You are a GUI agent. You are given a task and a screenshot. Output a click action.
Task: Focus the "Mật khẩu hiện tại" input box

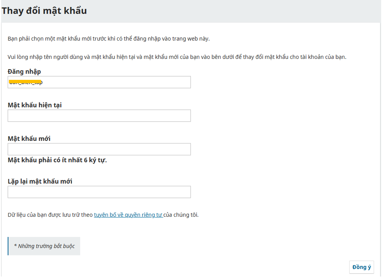click(x=99, y=116)
